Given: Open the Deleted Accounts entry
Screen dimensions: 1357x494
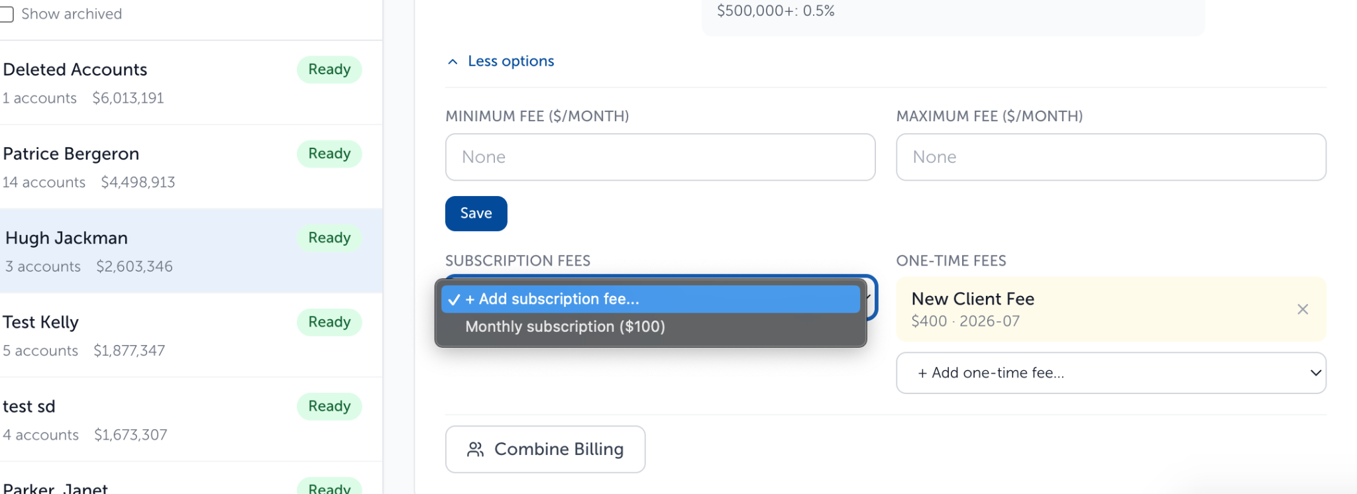Looking at the screenshot, I should 191,83.
